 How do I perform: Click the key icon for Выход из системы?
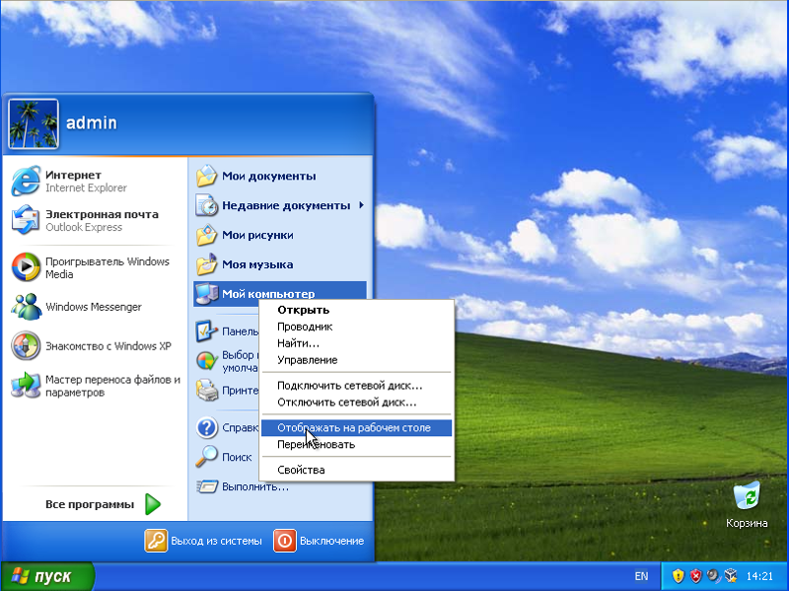(156, 541)
